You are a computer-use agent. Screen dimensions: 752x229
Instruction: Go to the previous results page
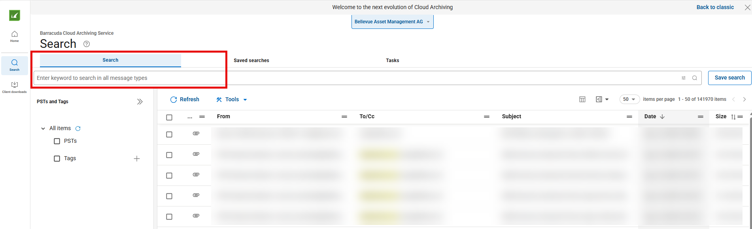[x=733, y=99]
